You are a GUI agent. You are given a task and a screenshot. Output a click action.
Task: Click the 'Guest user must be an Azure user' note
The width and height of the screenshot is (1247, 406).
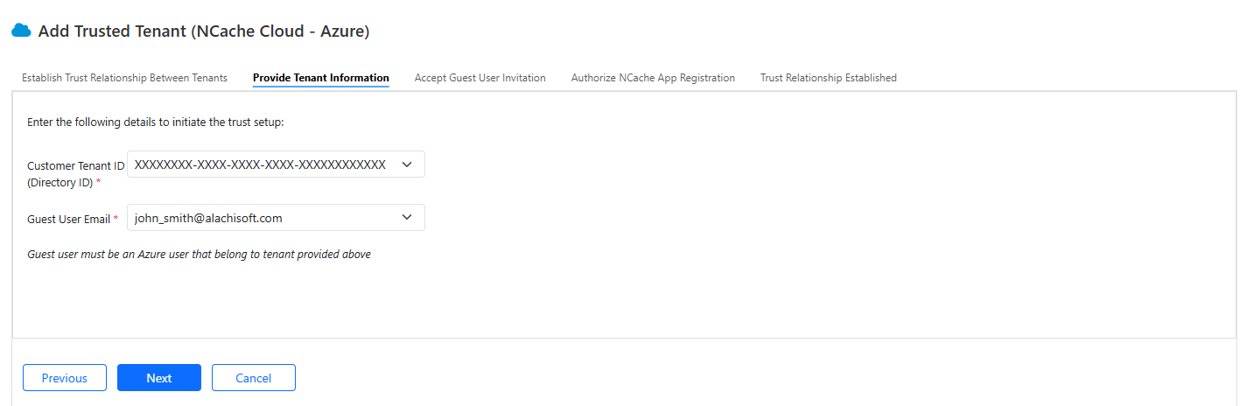(199, 255)
